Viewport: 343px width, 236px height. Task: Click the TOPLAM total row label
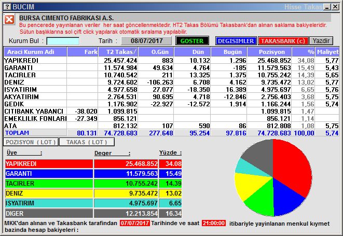[x=17, y=133]
